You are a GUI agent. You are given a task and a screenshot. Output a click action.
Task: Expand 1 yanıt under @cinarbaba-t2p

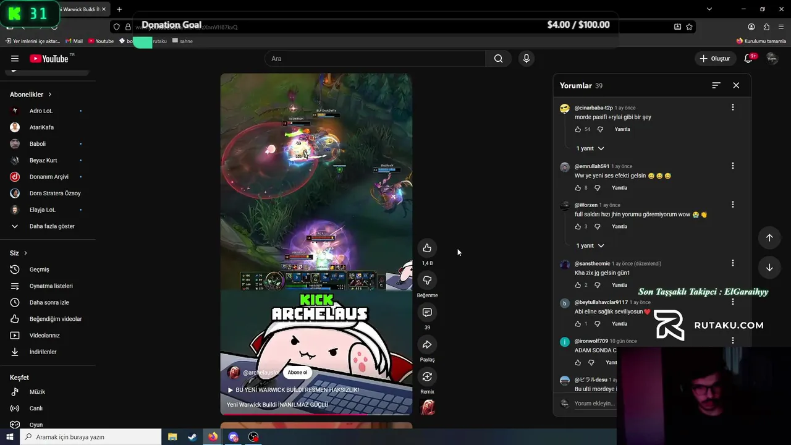tap(590, 148)
